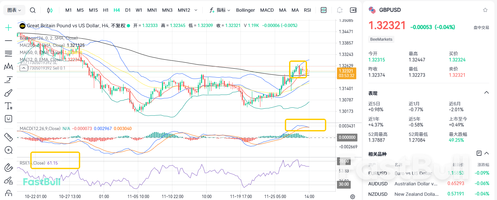Image resolution: width=497 pixels, height=200 pixels.
Task: Expand the timeframe dropdown next to MN12
Action: [x=196, y=10]
